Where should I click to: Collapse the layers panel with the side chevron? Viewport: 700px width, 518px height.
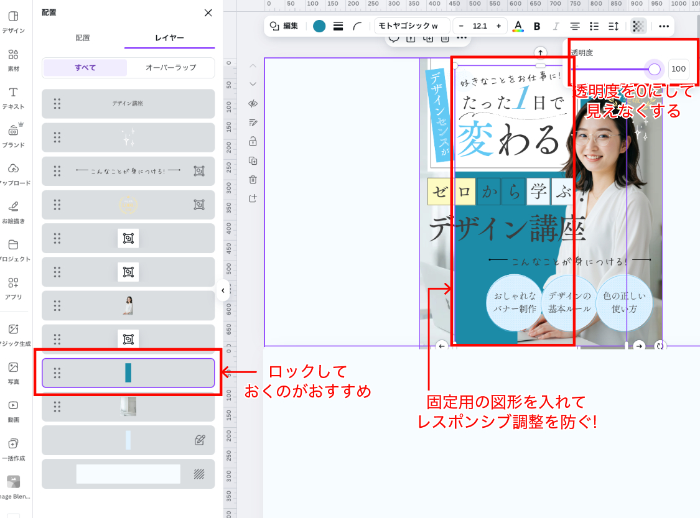click(x=222, y=290)
